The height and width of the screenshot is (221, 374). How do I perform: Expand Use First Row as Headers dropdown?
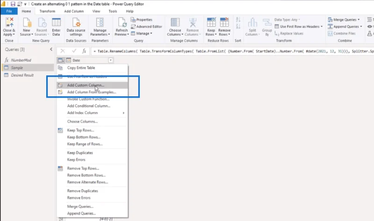tap(322, 27)
